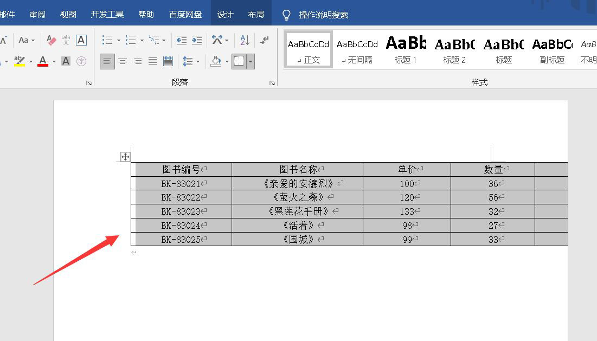Open the Borders dropdown arrow
This screenshot has width=597, height=341.
coord(251,61)
